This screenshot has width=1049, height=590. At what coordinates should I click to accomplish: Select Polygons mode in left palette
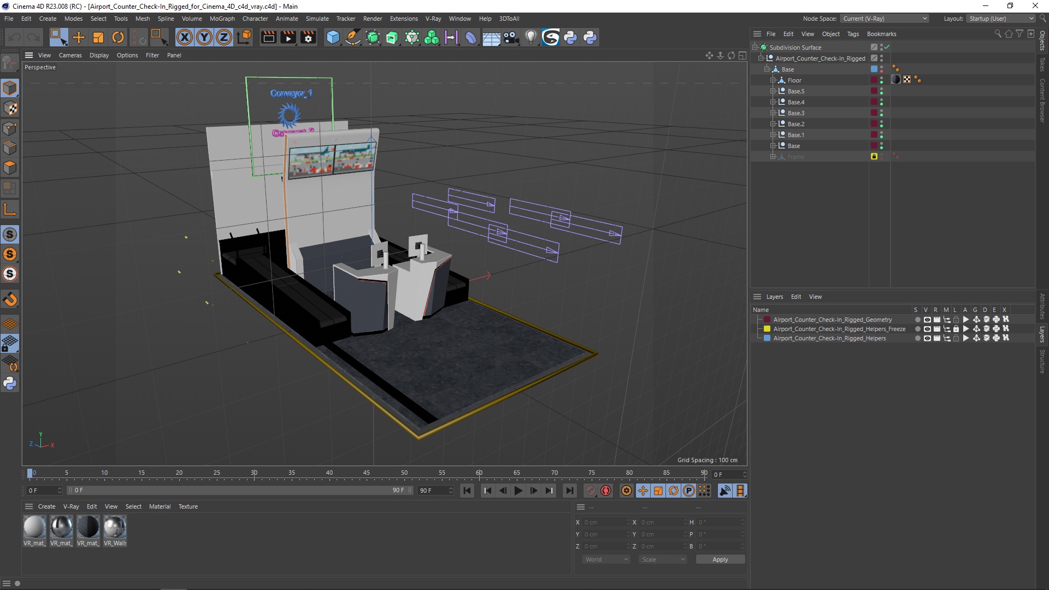pos(10,168)
